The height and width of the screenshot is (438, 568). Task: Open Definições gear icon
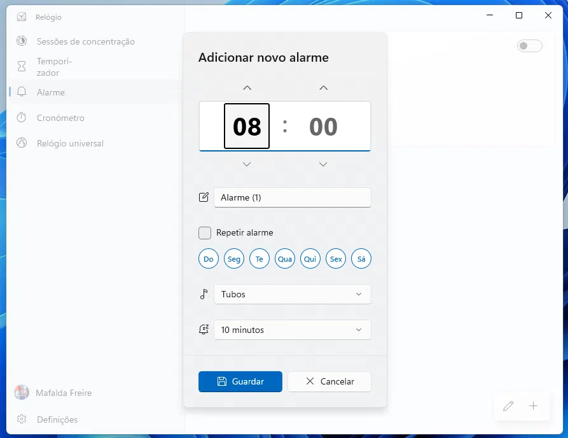(x=22, y=420)
